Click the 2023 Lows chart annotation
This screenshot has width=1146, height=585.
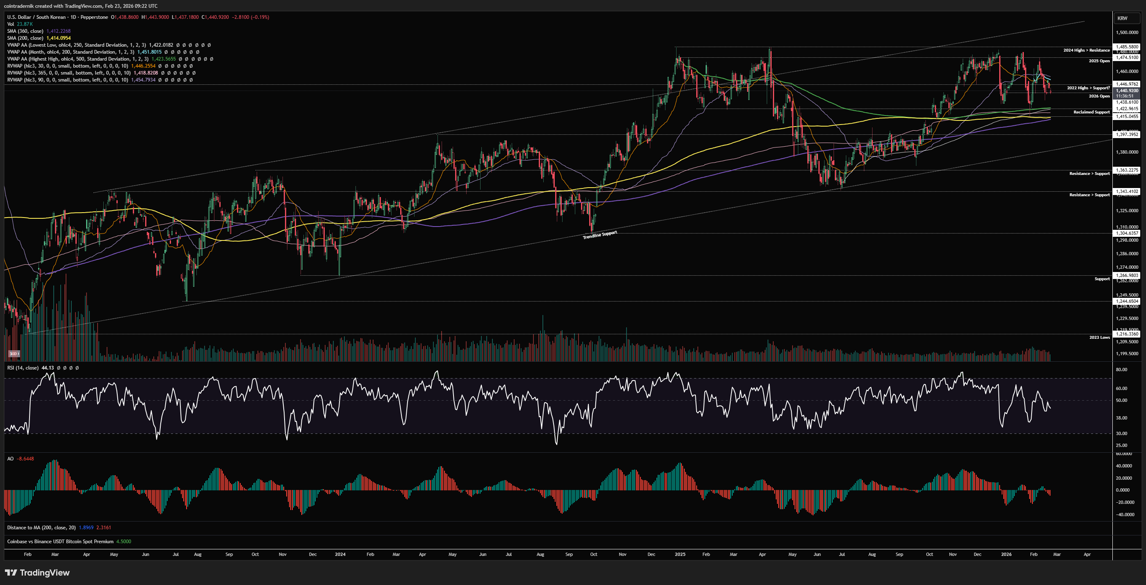click(1099, 338)
